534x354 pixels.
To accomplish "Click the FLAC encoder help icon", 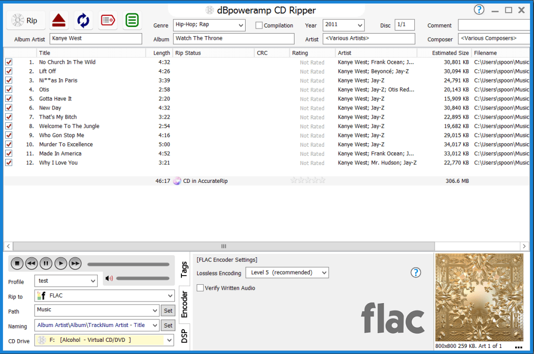I will pos(416,273).
